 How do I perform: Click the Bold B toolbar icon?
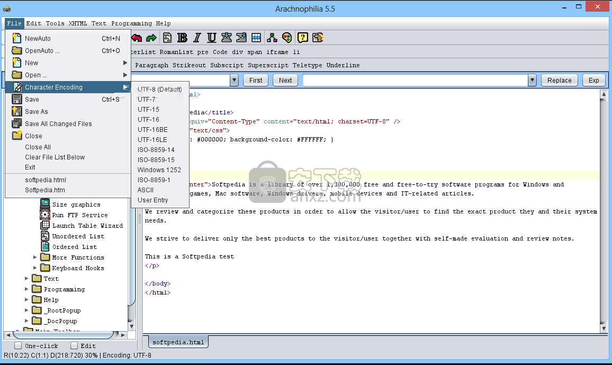click(182, 38)
